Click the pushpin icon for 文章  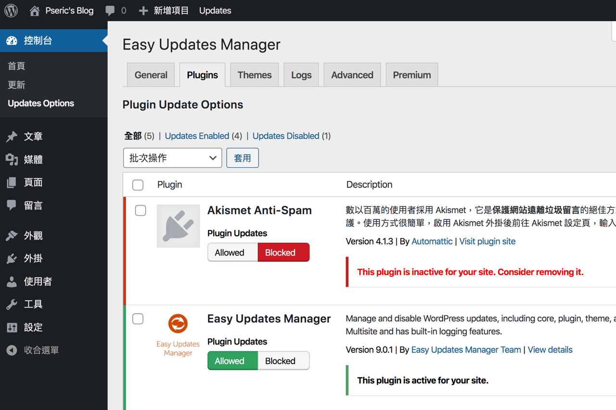(12, 137)
